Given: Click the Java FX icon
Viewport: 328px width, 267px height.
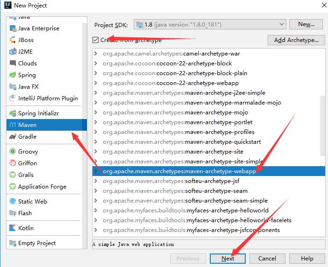Looking at the screenshot, I should 13,86.
